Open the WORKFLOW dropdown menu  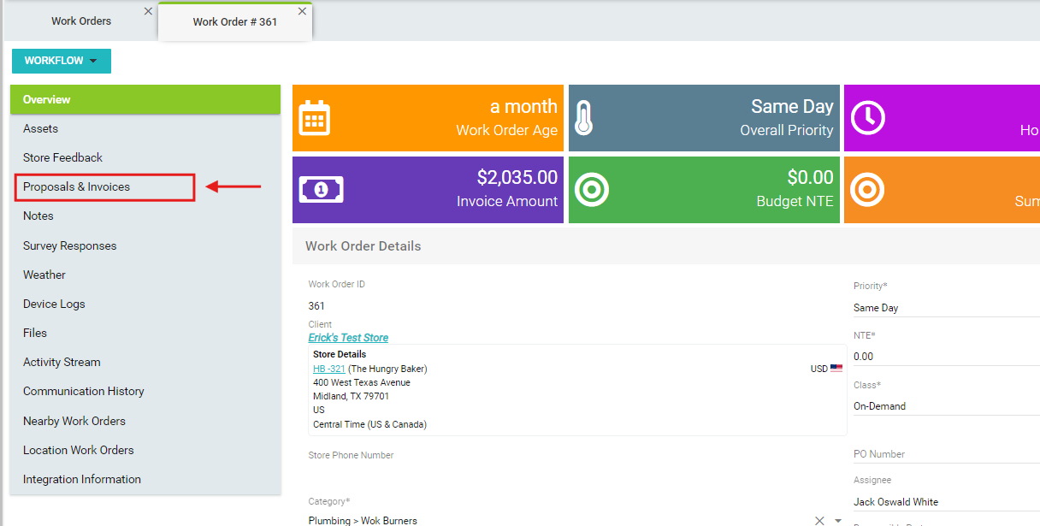[x=62, y=62]
